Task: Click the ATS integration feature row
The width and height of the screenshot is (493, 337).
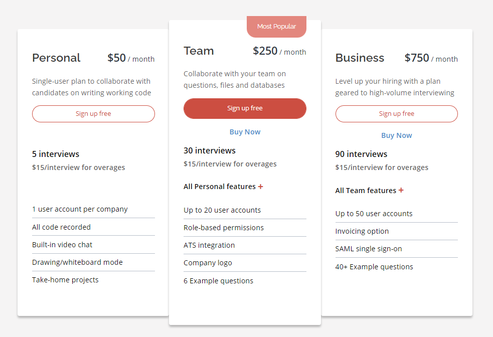Action: pos(209,245)
